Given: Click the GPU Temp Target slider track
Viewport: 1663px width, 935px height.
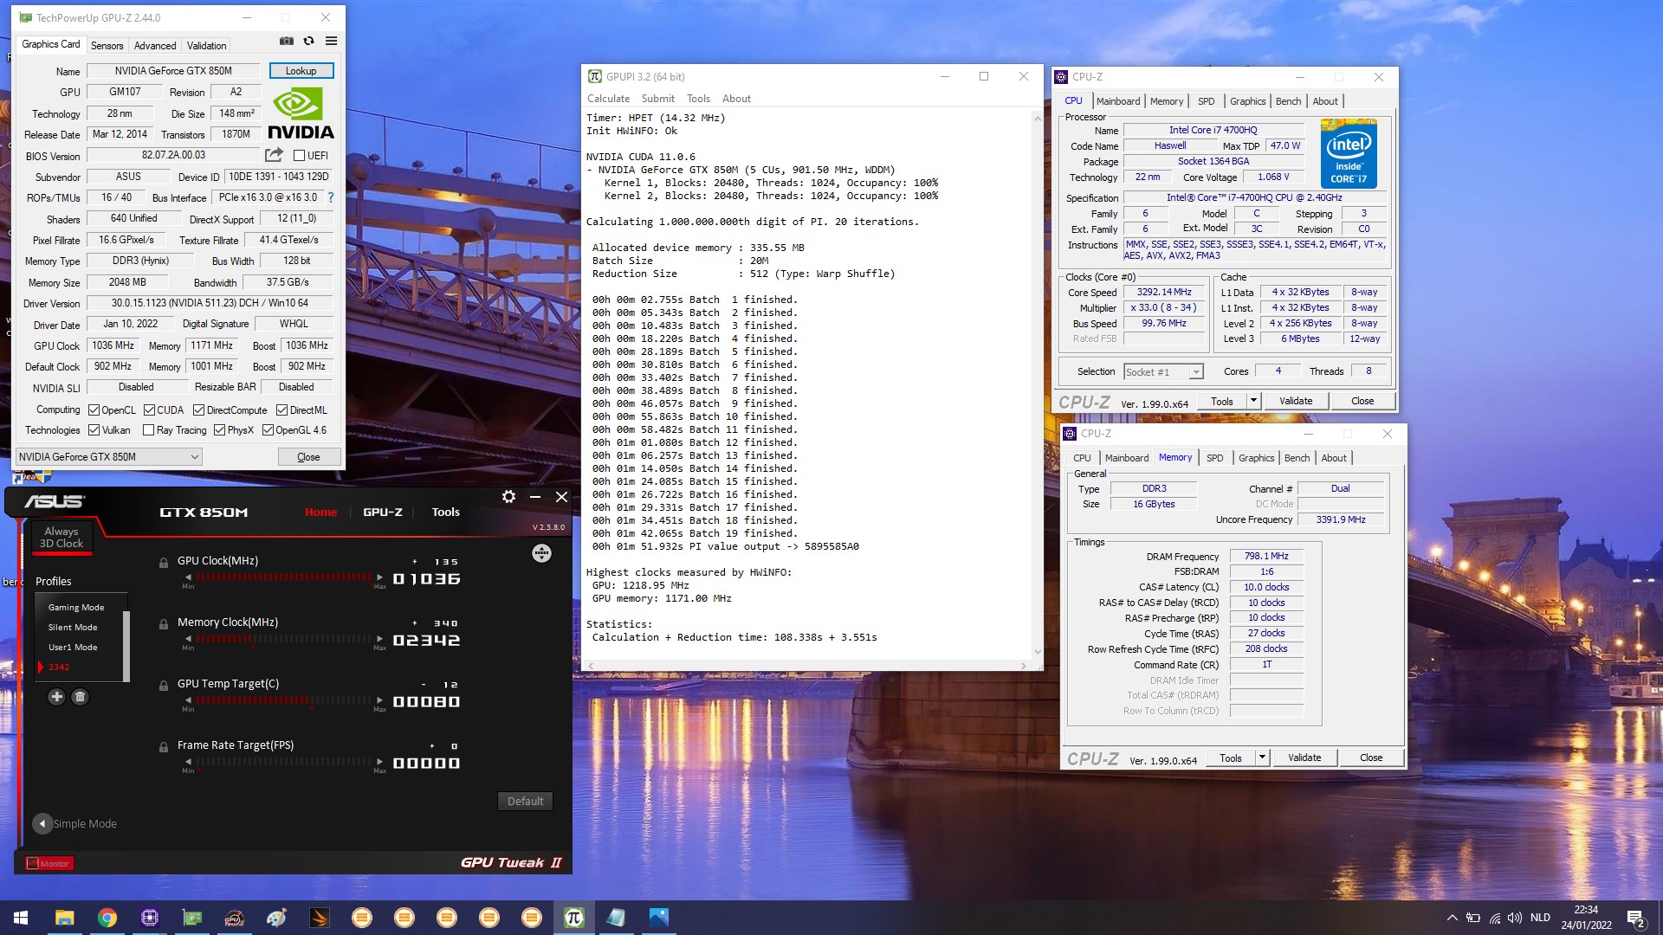Looking at the screenshot, I should (x=284, y=700).
